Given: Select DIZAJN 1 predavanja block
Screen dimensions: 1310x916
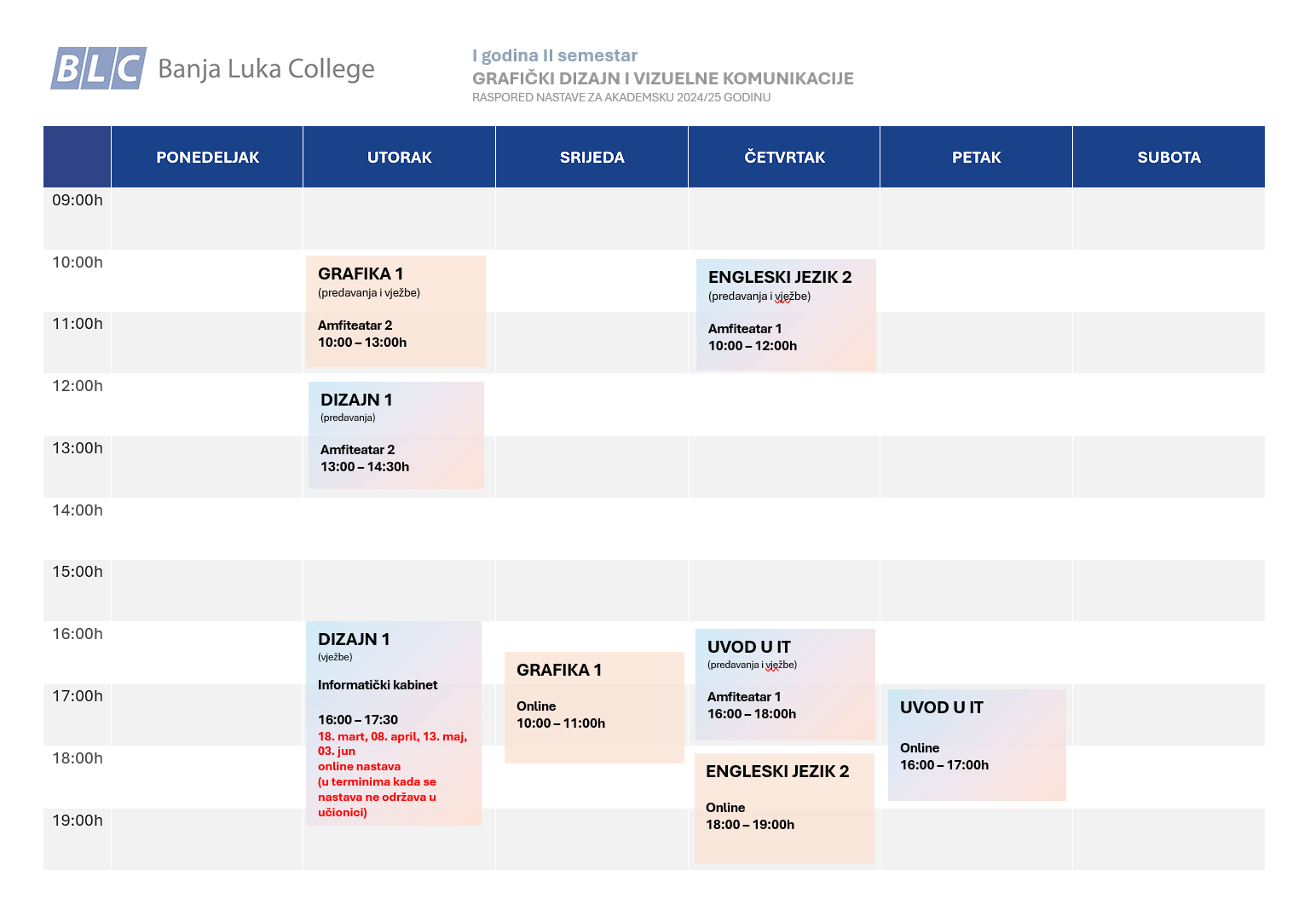Looking at the screenshot, I should coord(396,435).
